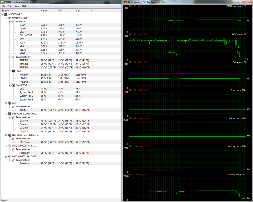Viewport: 253px width, 202px height.
Task: Collapse the Fans group expander
Action: pyautogui.click(x=9, y=71)
